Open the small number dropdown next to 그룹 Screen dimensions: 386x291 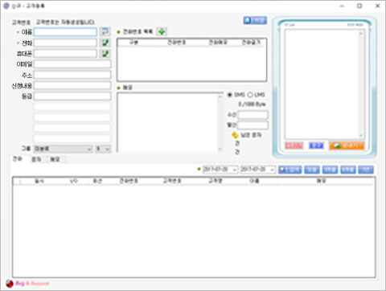103,149
